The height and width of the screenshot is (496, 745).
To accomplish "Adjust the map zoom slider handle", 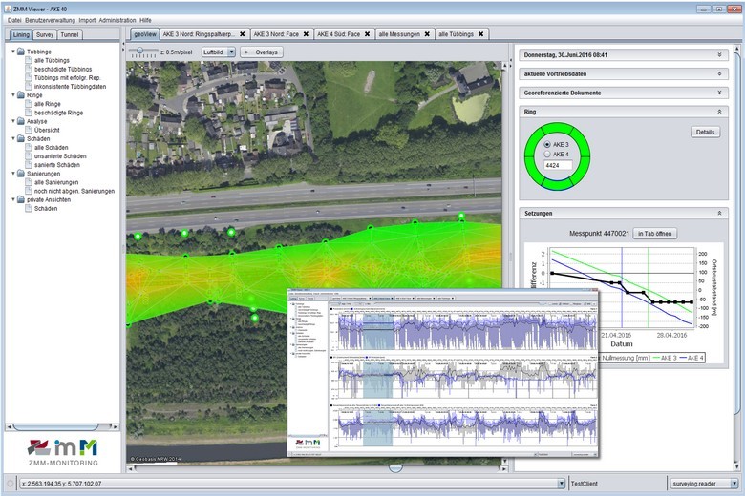I will tap(139, 51).
